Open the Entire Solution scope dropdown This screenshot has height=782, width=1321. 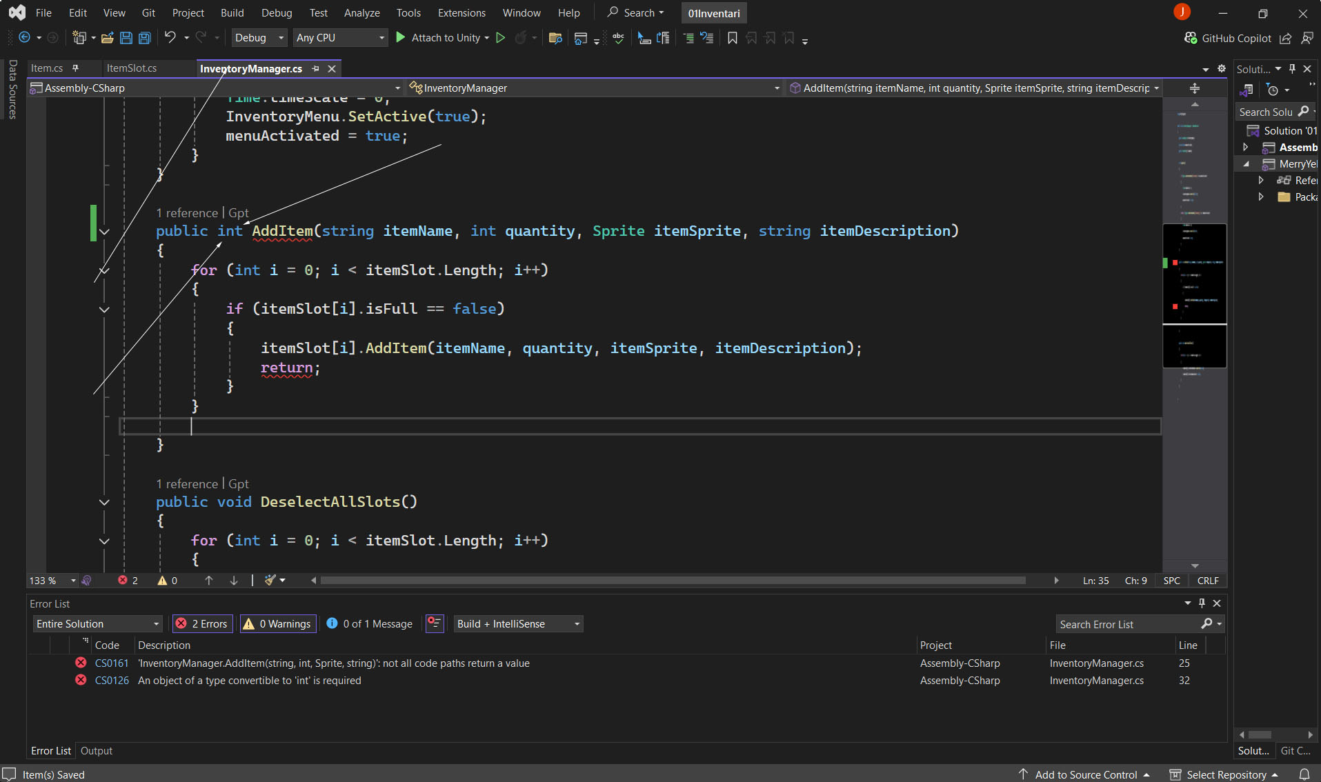point(97,624)
